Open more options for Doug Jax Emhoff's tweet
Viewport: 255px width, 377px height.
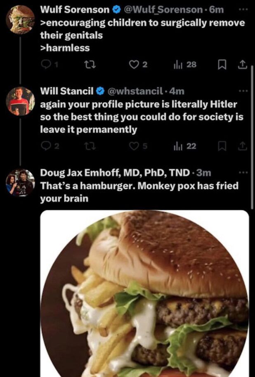pyautogui.click(x=244, y=172)
